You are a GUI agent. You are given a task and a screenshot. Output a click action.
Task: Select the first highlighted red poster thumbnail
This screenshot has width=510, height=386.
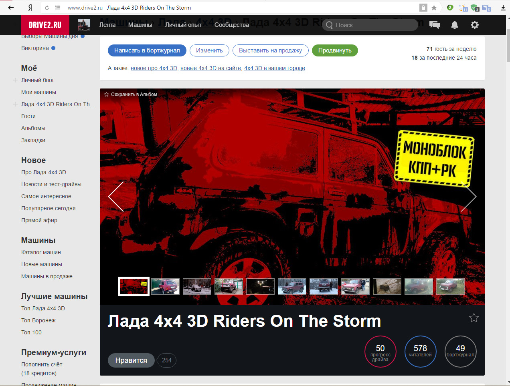(x=134, y=287)
